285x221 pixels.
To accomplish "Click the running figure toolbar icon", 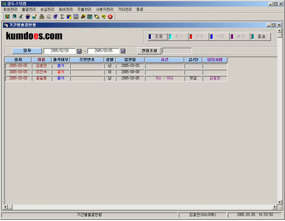I will coord(56,17).
